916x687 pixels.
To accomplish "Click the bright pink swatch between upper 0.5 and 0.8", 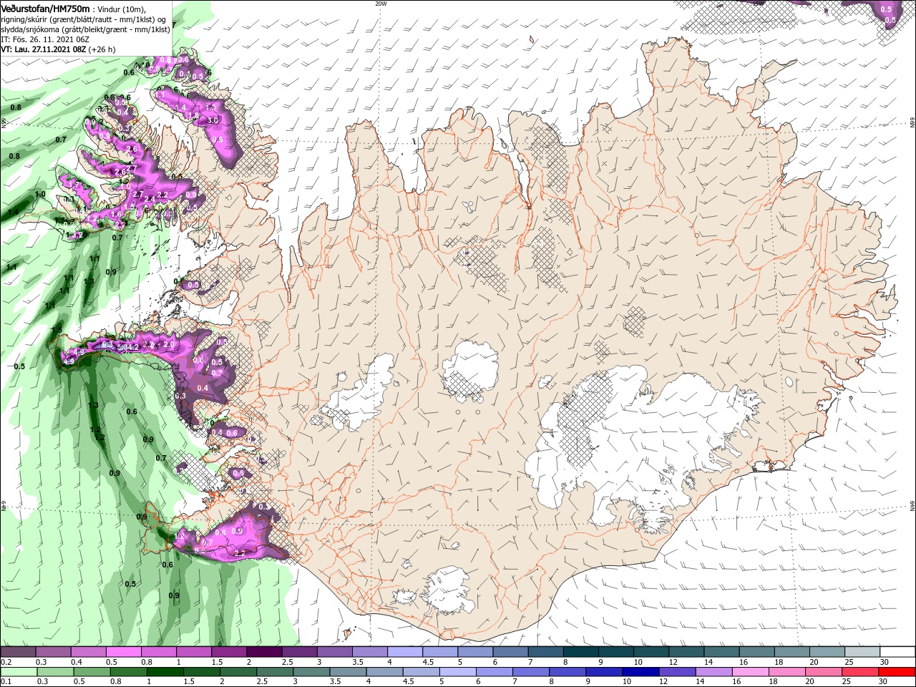I will 123,652.
